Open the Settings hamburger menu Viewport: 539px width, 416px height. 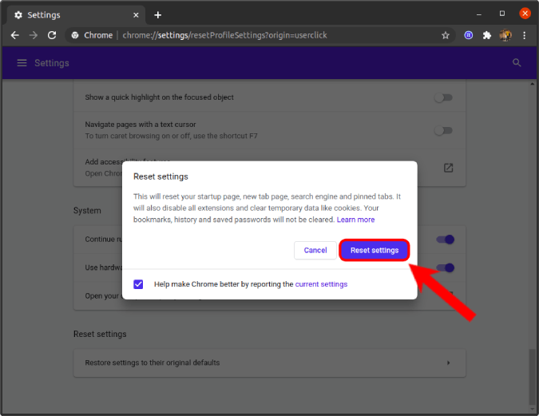click(x=22, y=63)
